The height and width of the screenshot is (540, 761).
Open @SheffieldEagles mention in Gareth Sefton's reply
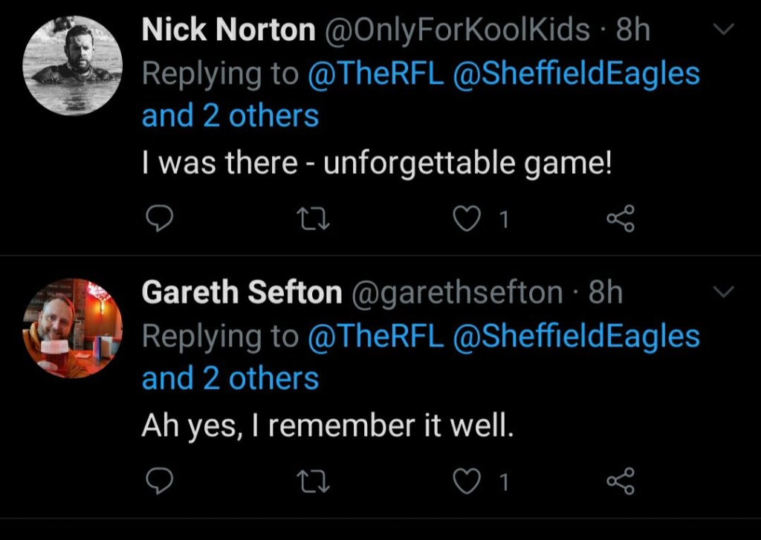[576, 336]
